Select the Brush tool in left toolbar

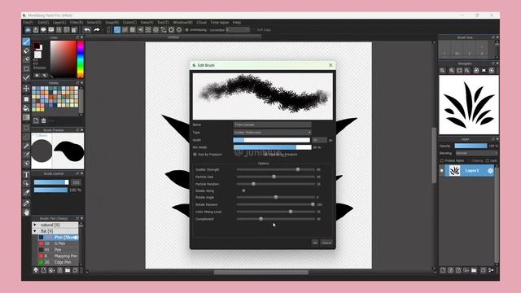(x=26, y=42)
